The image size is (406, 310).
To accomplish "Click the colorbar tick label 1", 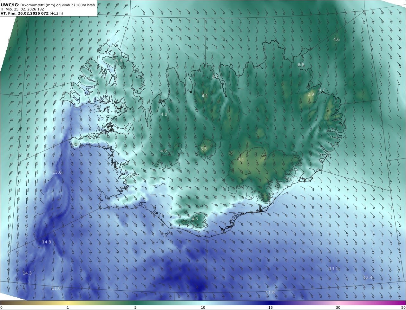I will 68,307.
